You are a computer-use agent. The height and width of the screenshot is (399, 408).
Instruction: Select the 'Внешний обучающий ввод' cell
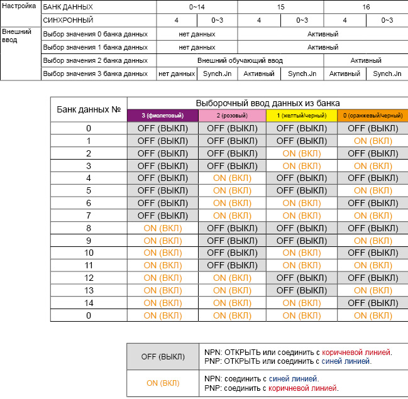[240, 60]
